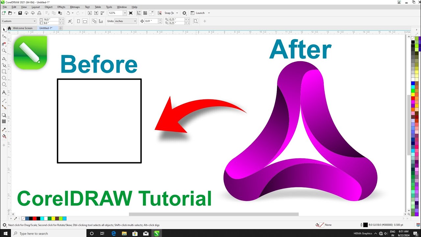Open the Options gear icon
The image size is (421, 237).
pos(184,13)
